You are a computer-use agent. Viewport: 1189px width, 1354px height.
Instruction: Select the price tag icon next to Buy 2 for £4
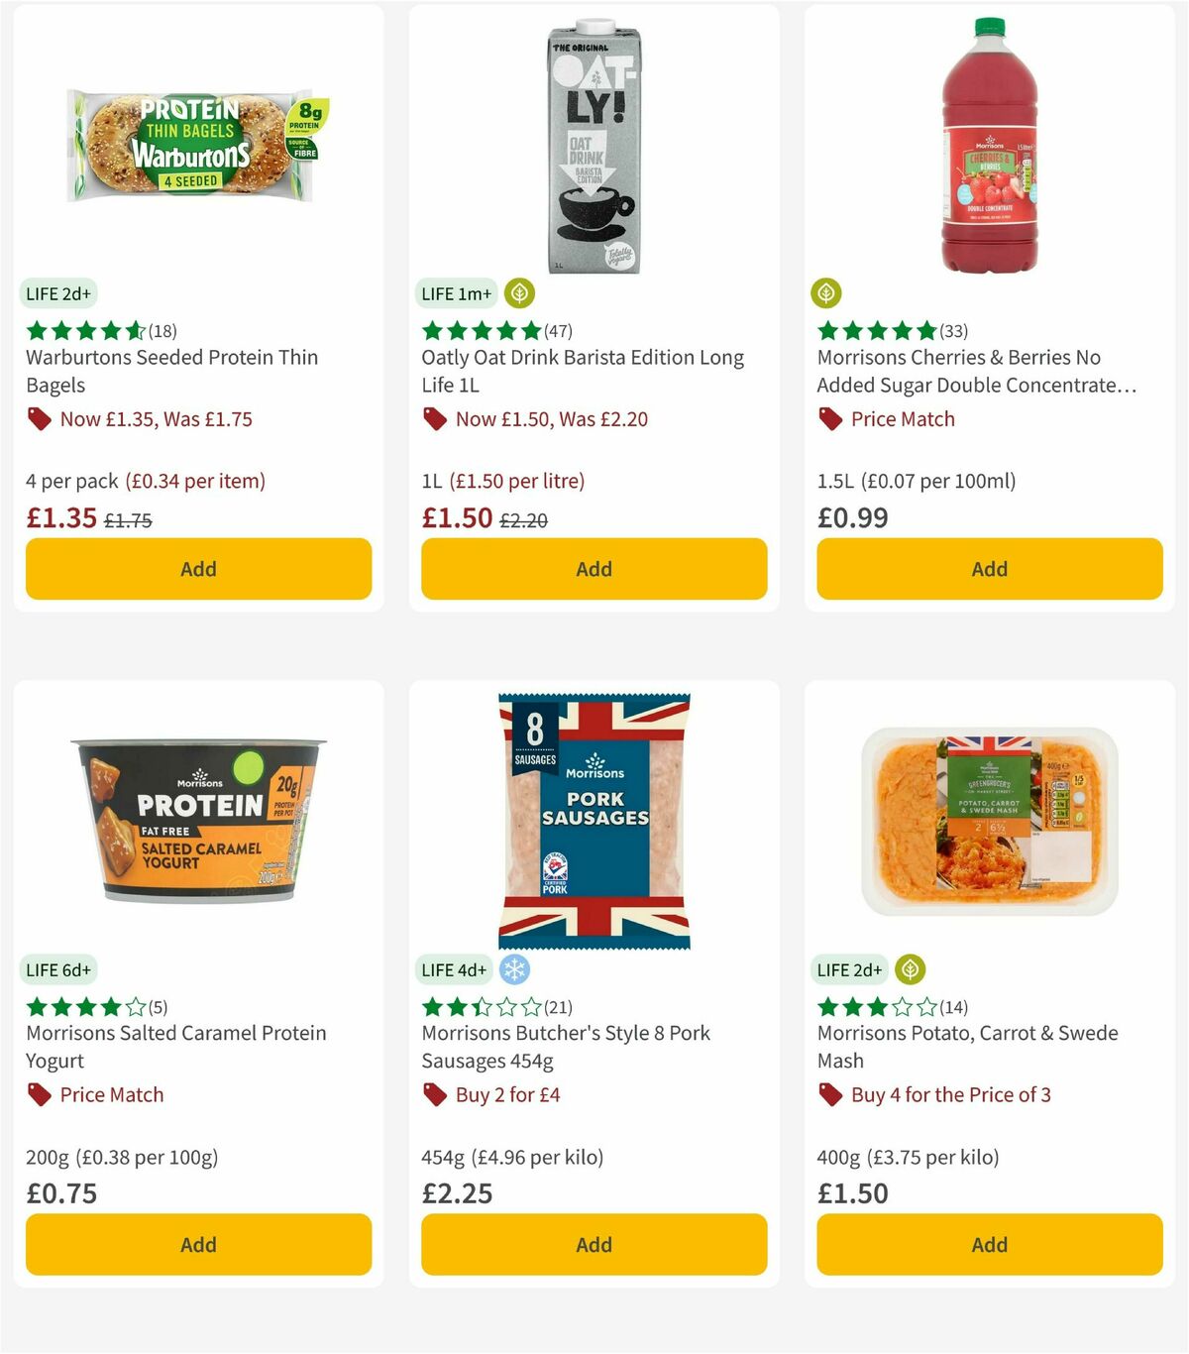click(x=434, y=1095)
